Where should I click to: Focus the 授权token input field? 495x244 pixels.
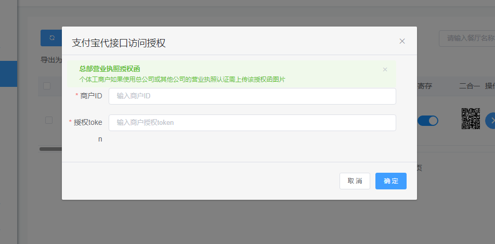(252, 123)
